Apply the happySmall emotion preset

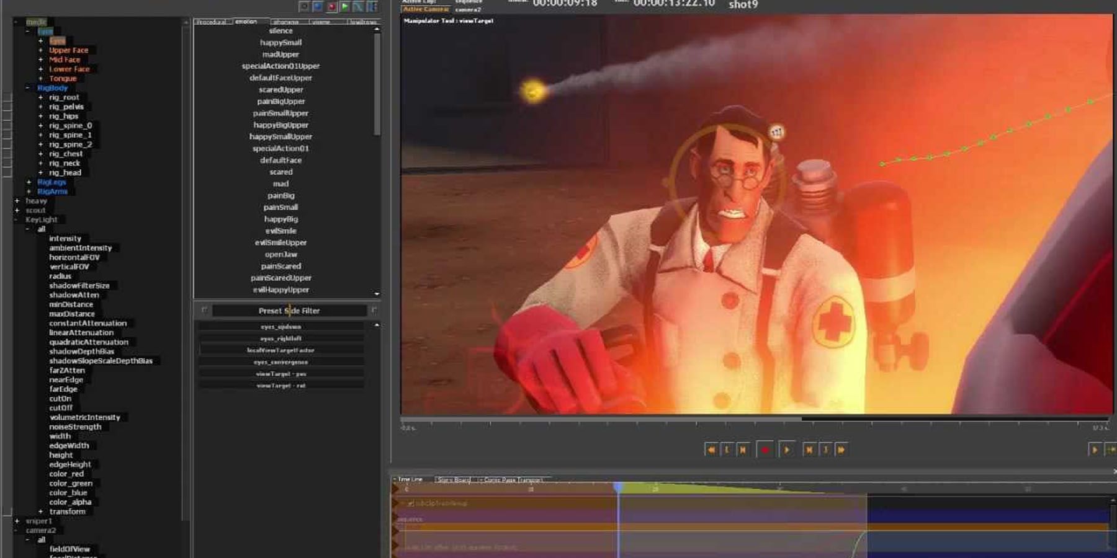click(x=281, y=43)
